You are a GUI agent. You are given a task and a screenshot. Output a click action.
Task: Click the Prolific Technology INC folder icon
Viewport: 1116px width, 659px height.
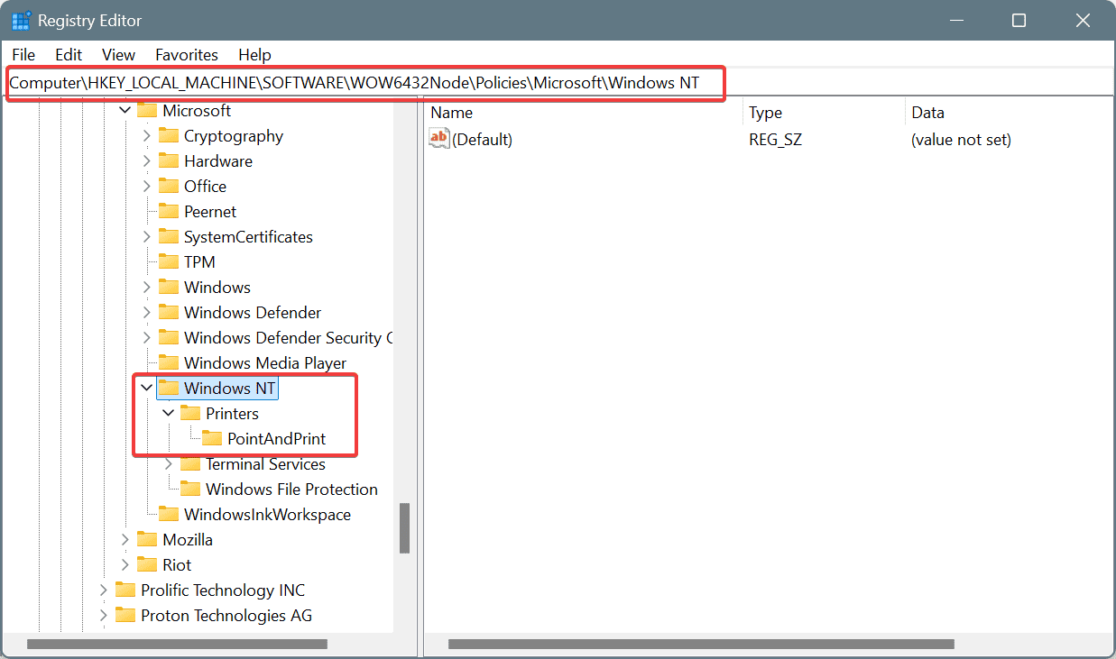tap(125, 590)
